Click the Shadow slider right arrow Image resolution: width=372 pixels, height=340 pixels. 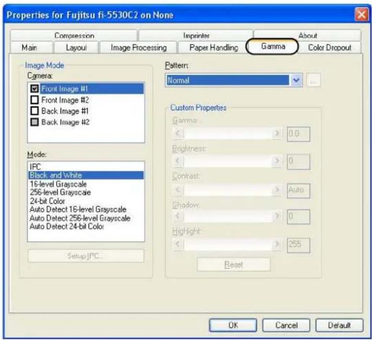(x=276, y=216)
